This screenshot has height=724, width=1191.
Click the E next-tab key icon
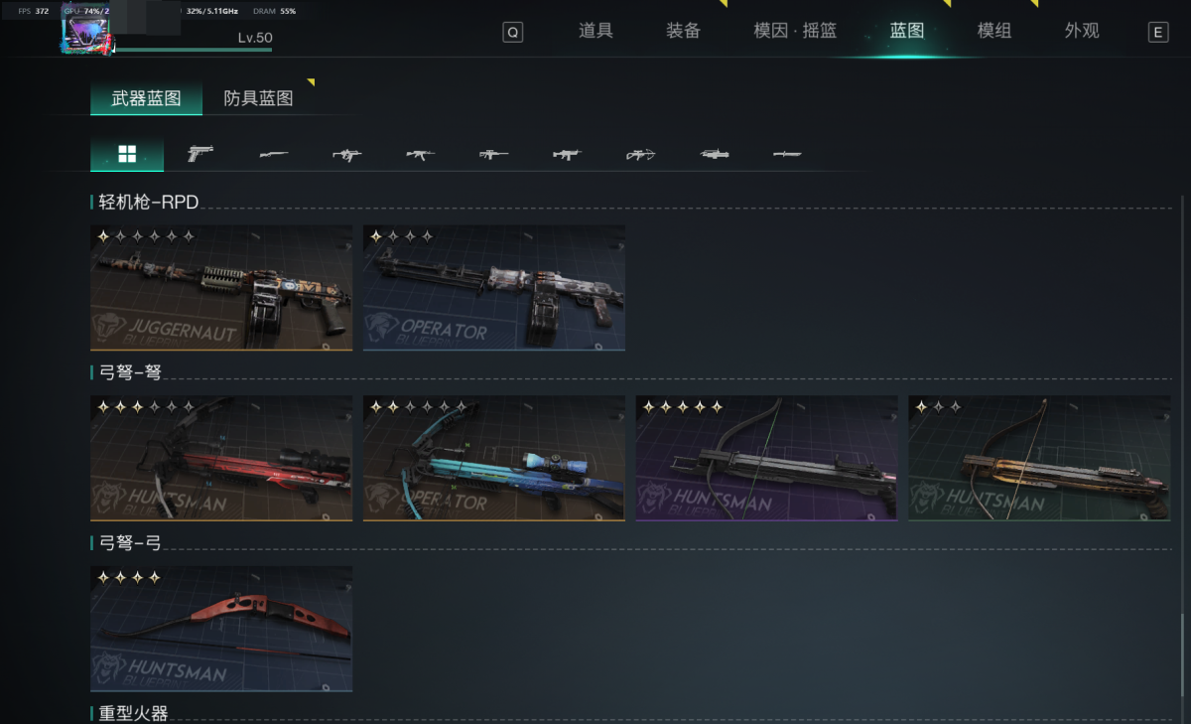(1157, 32)
